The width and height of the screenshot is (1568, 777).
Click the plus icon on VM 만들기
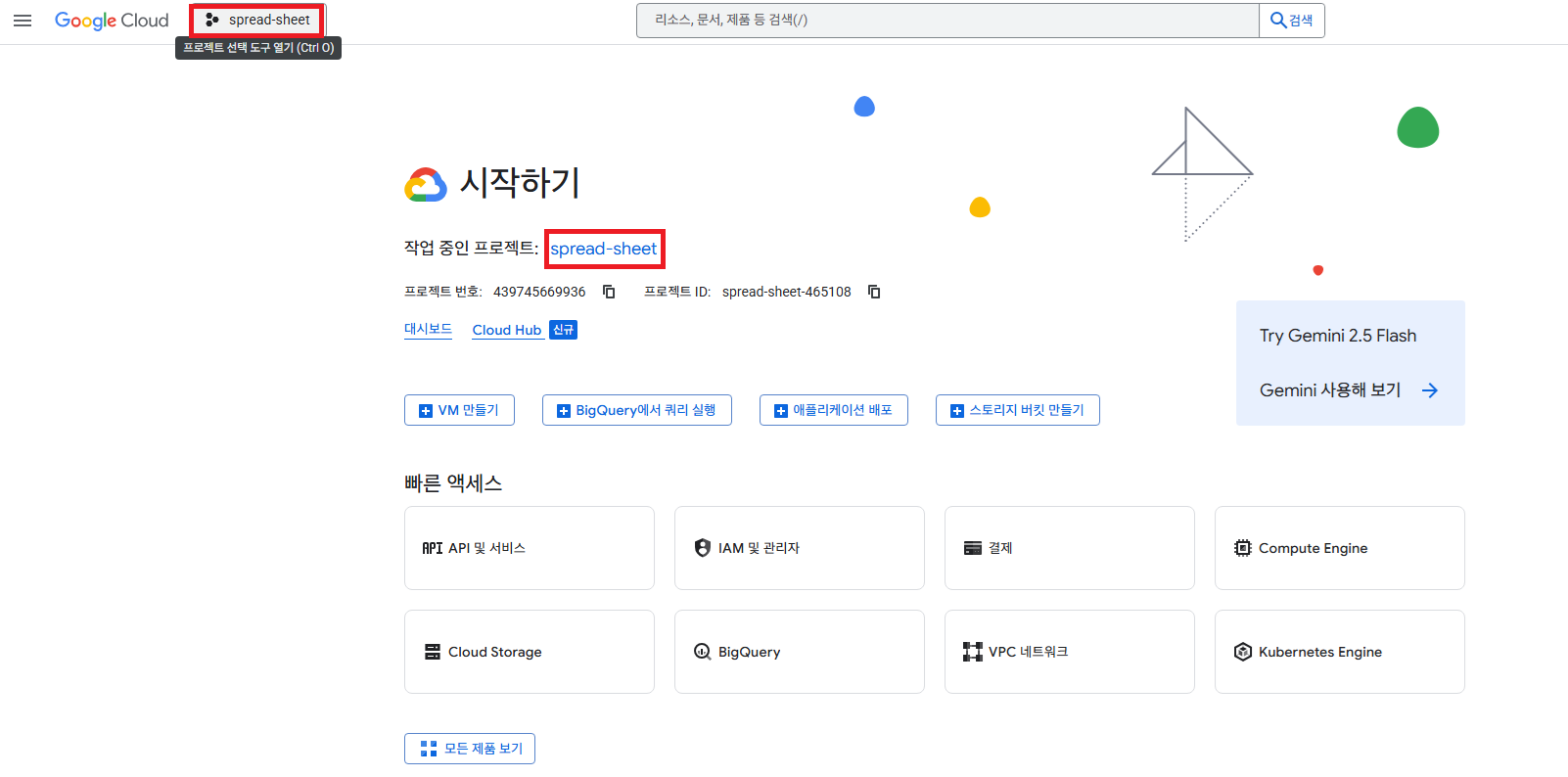[x=425, y=411]
